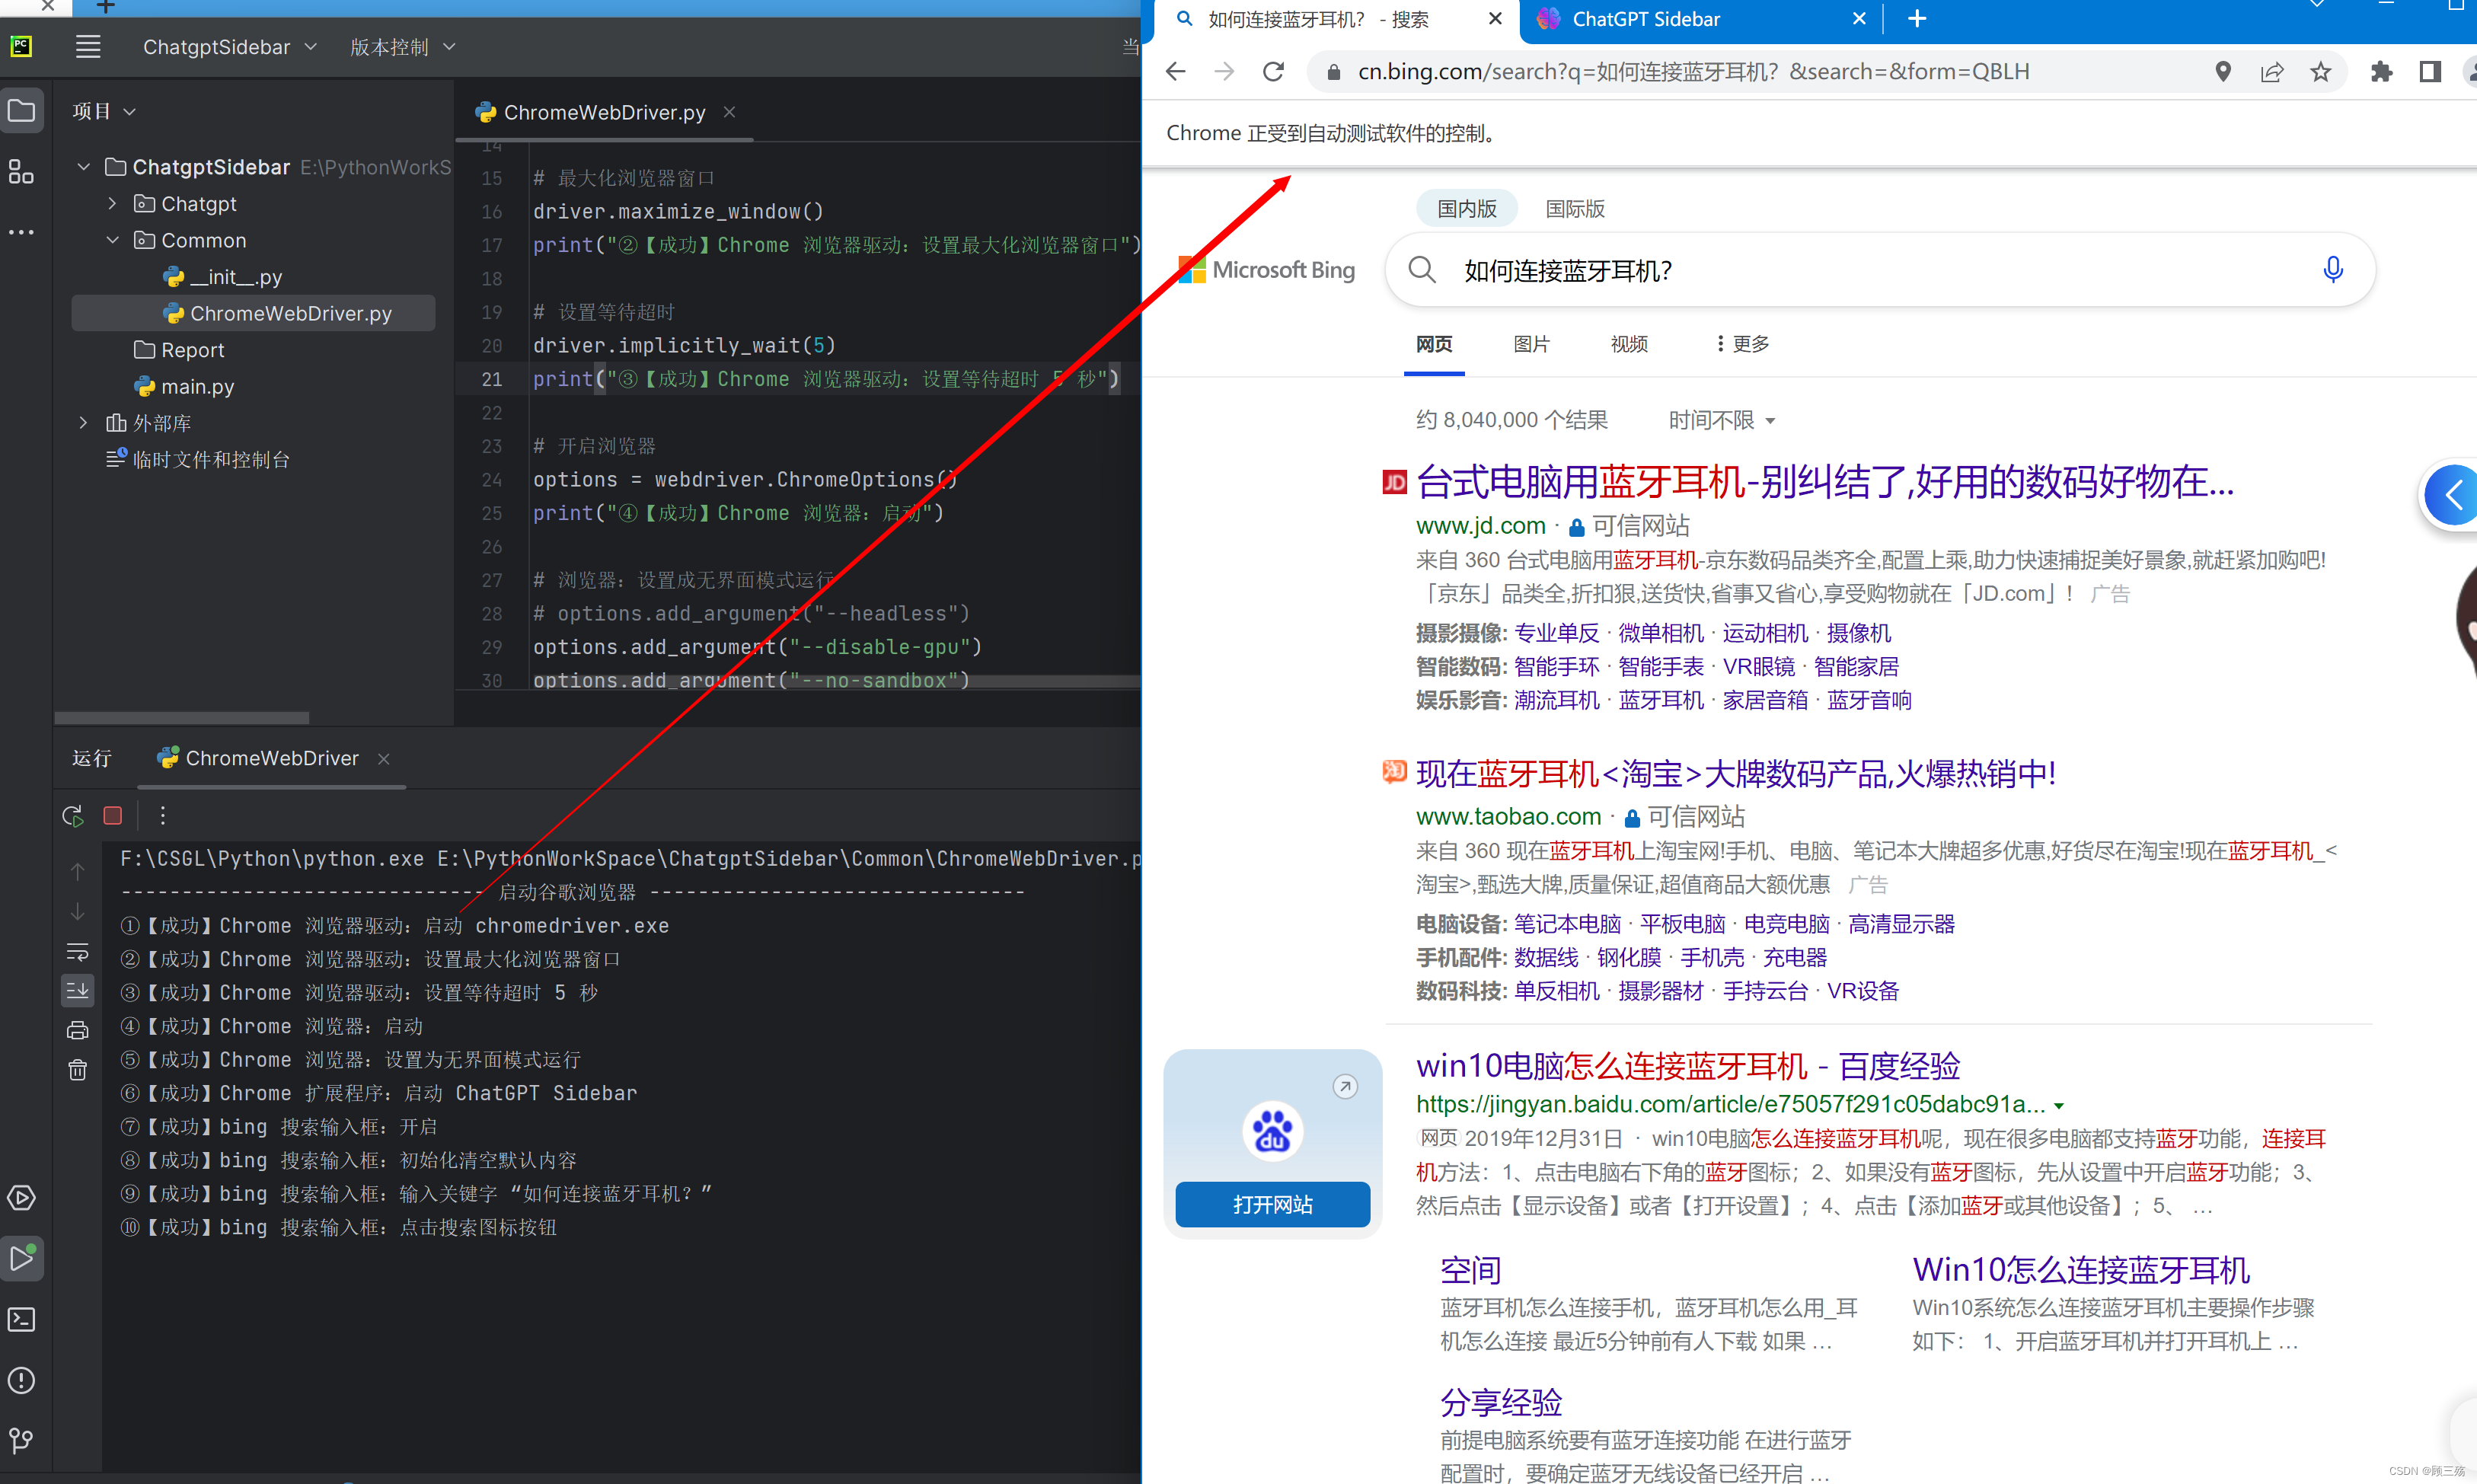Open taobao 现在蓝牙耳机 result link
This screenshot has height=1484, width=2477.
[x=1736, y=774]
